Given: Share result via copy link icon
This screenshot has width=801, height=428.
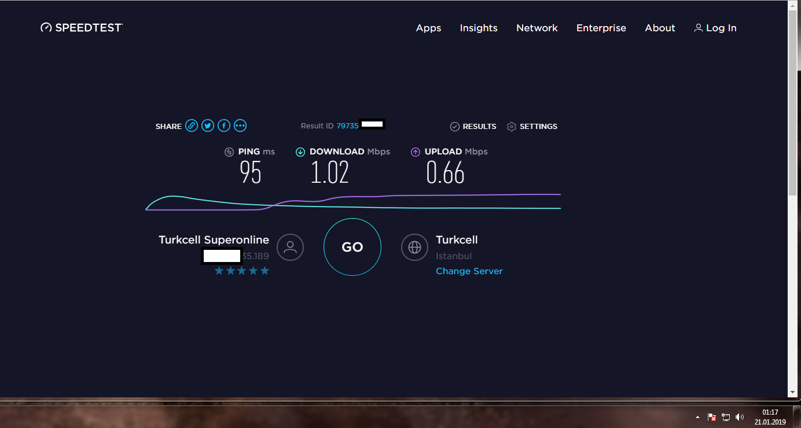Looking at the screenshot, I should point(192,126).
